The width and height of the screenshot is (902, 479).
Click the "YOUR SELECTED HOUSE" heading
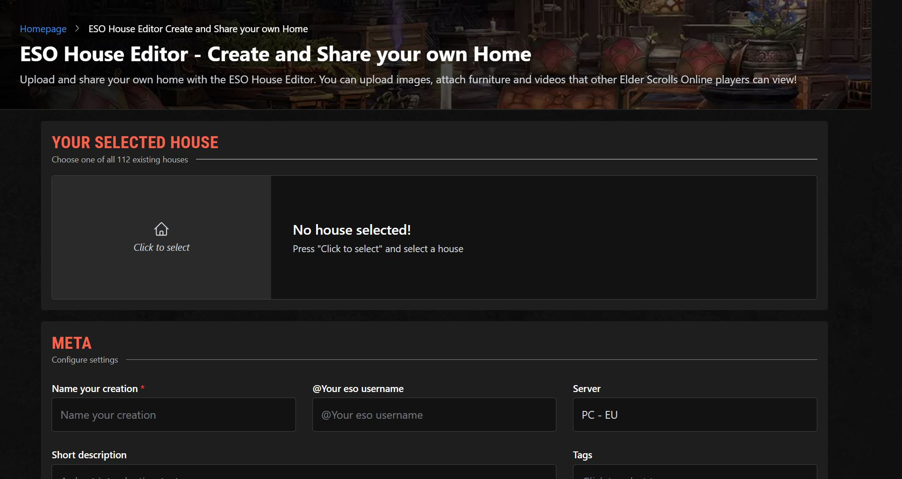[135, 143]
